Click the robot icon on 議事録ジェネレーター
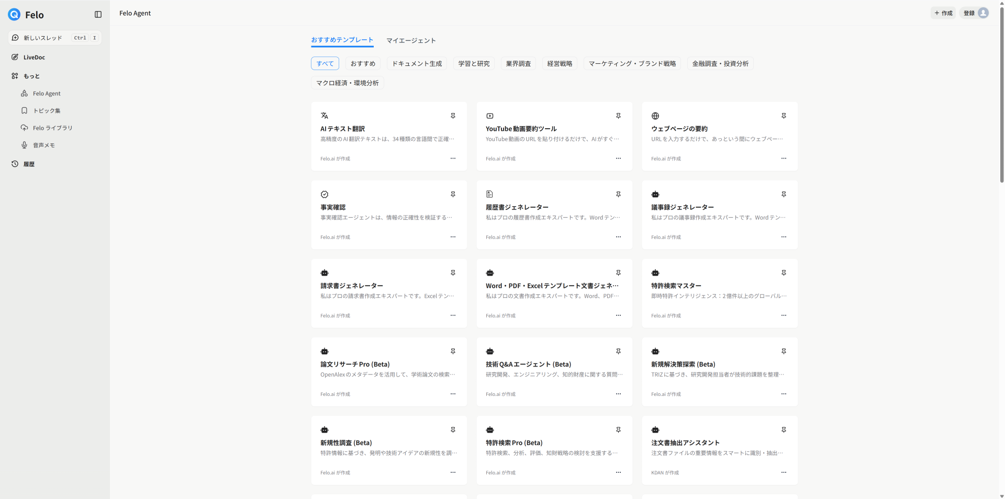The height and width of the screenshot is (499, 1005). coord(655,195)
